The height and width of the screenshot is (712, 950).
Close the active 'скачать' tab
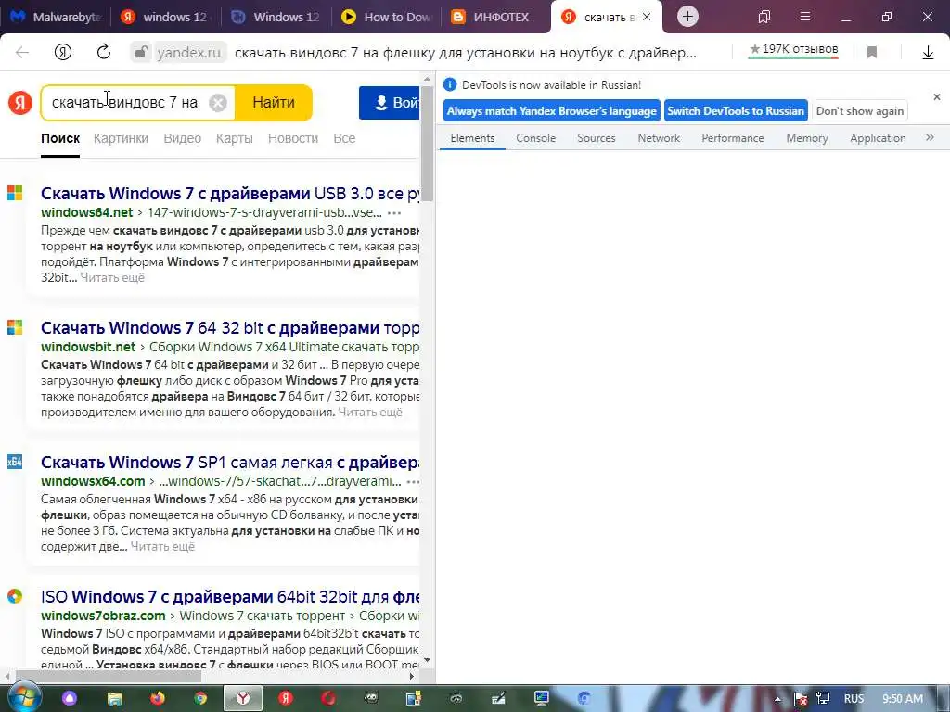[x=647, y=17]
